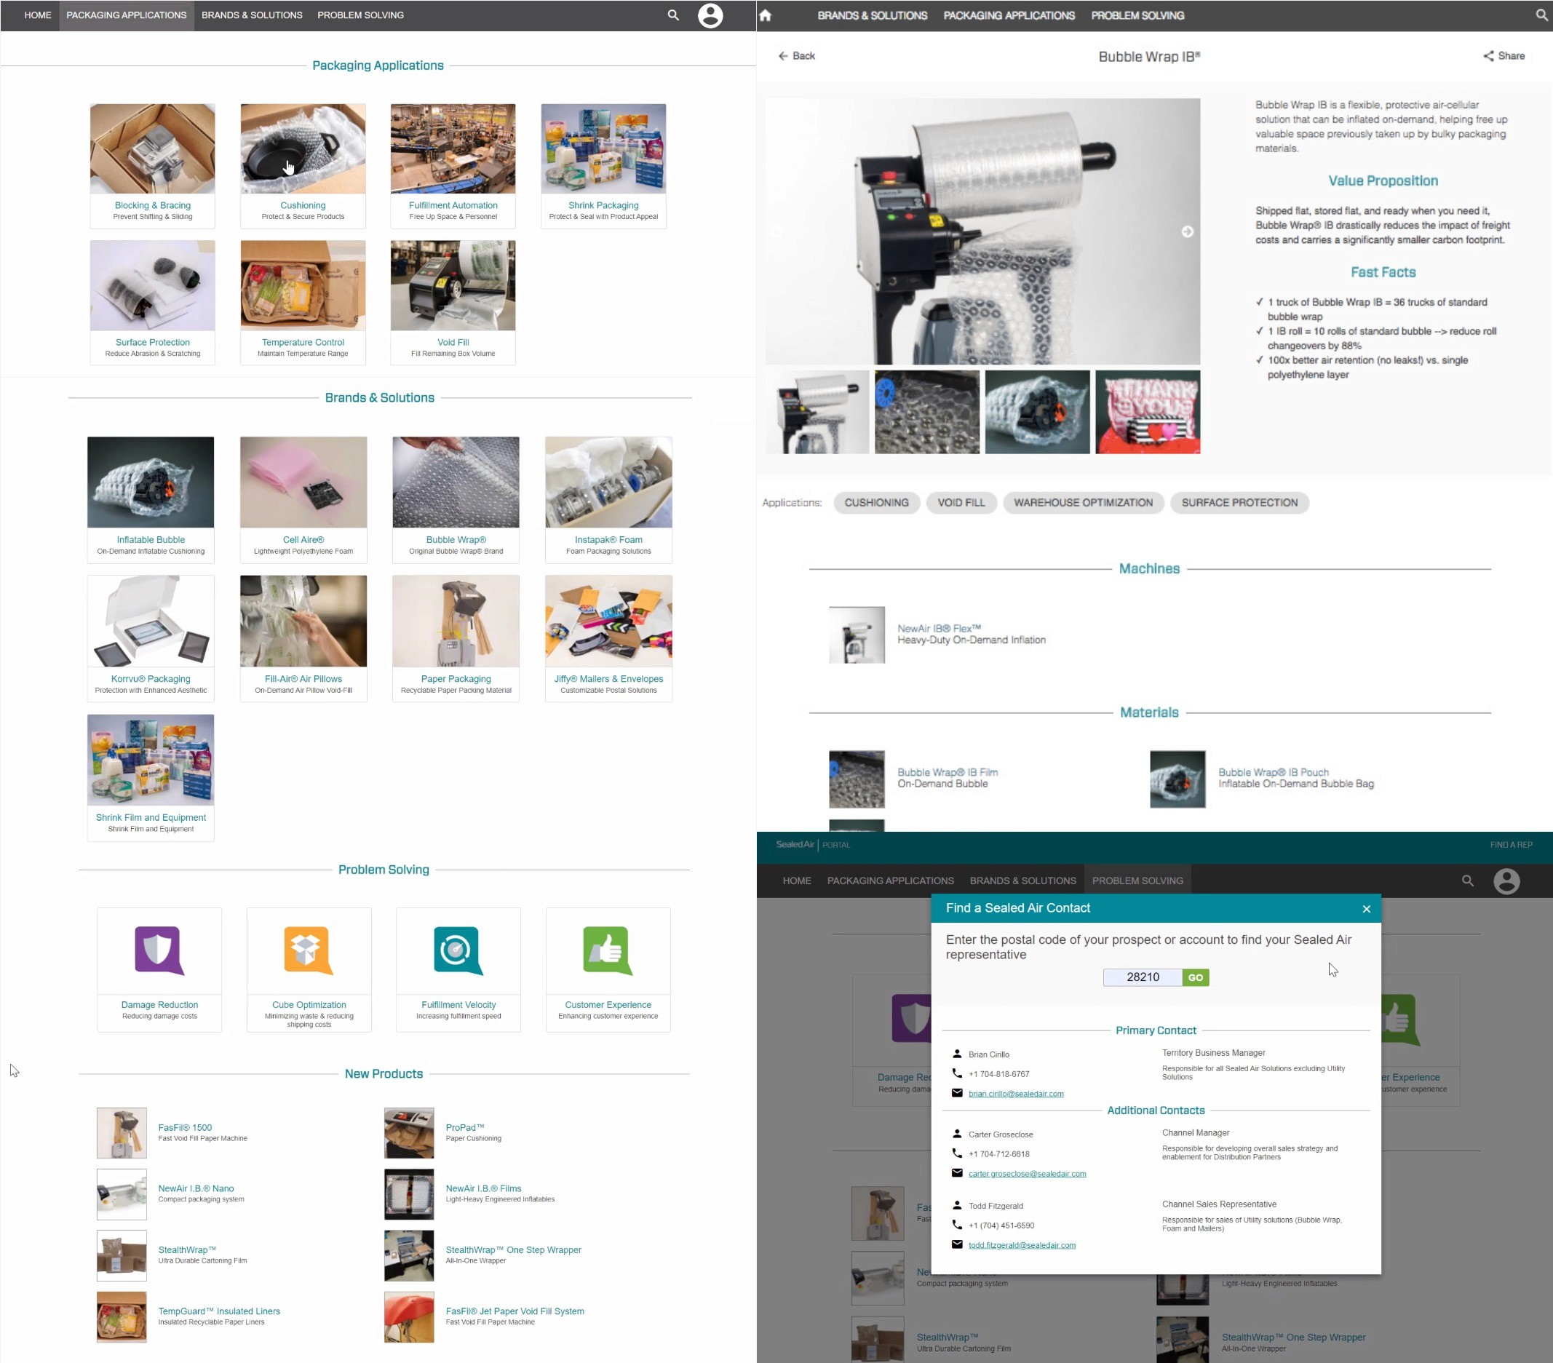Viewport: 1553px width, 1363px height.
Task: Click the search magnifier in the left navbar
Action: (673, 15)
